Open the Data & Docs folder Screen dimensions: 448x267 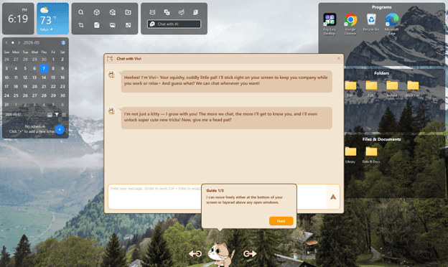(371, 155)
